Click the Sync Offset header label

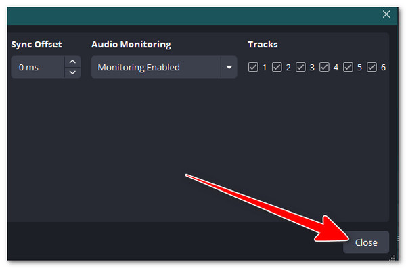tap(37, 45)
